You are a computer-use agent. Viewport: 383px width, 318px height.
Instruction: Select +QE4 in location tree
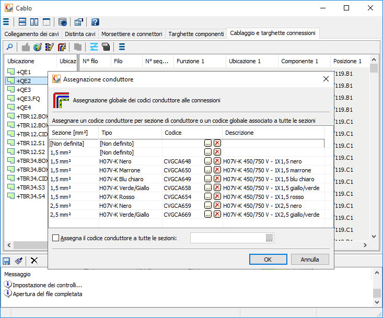tap(24, 108)
